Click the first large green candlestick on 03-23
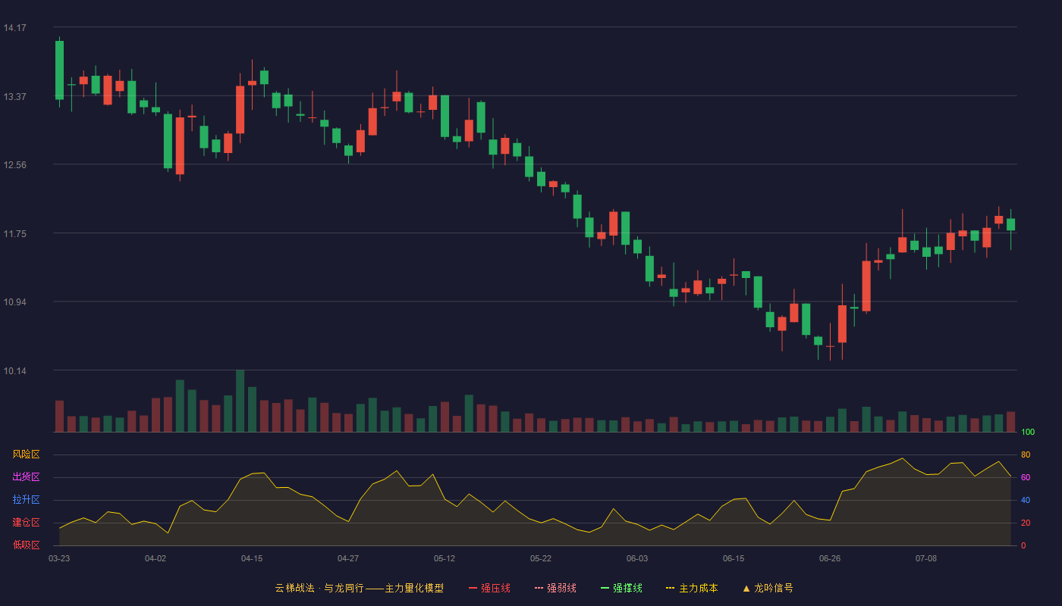 pos(59,70)
